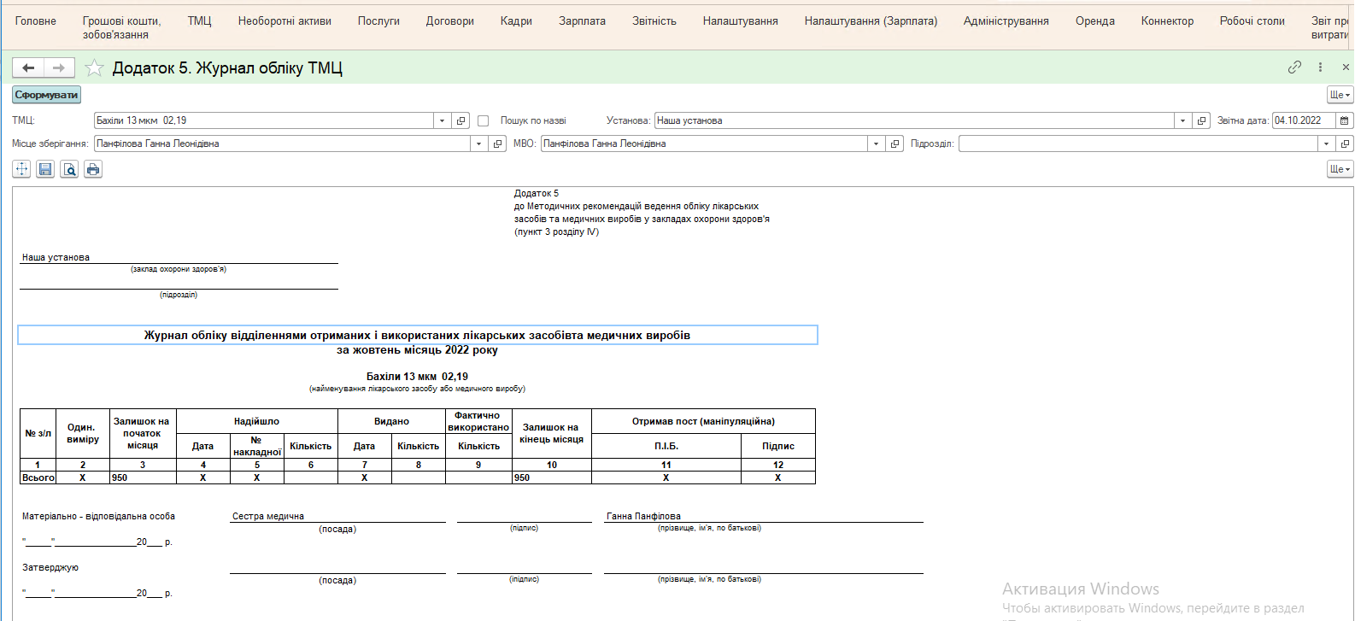Click the open-form icon beside the ТМЦ field
The width and height of the screenshot is (1355, 621).
pyautogui.click(x=460, y=120)
